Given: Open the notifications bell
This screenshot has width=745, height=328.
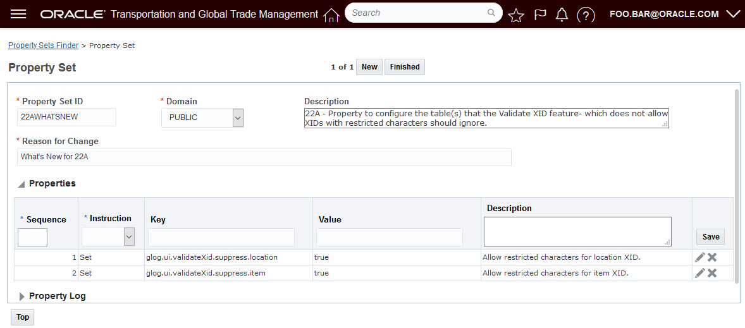Looking at the screenshot, I should 562,15.
